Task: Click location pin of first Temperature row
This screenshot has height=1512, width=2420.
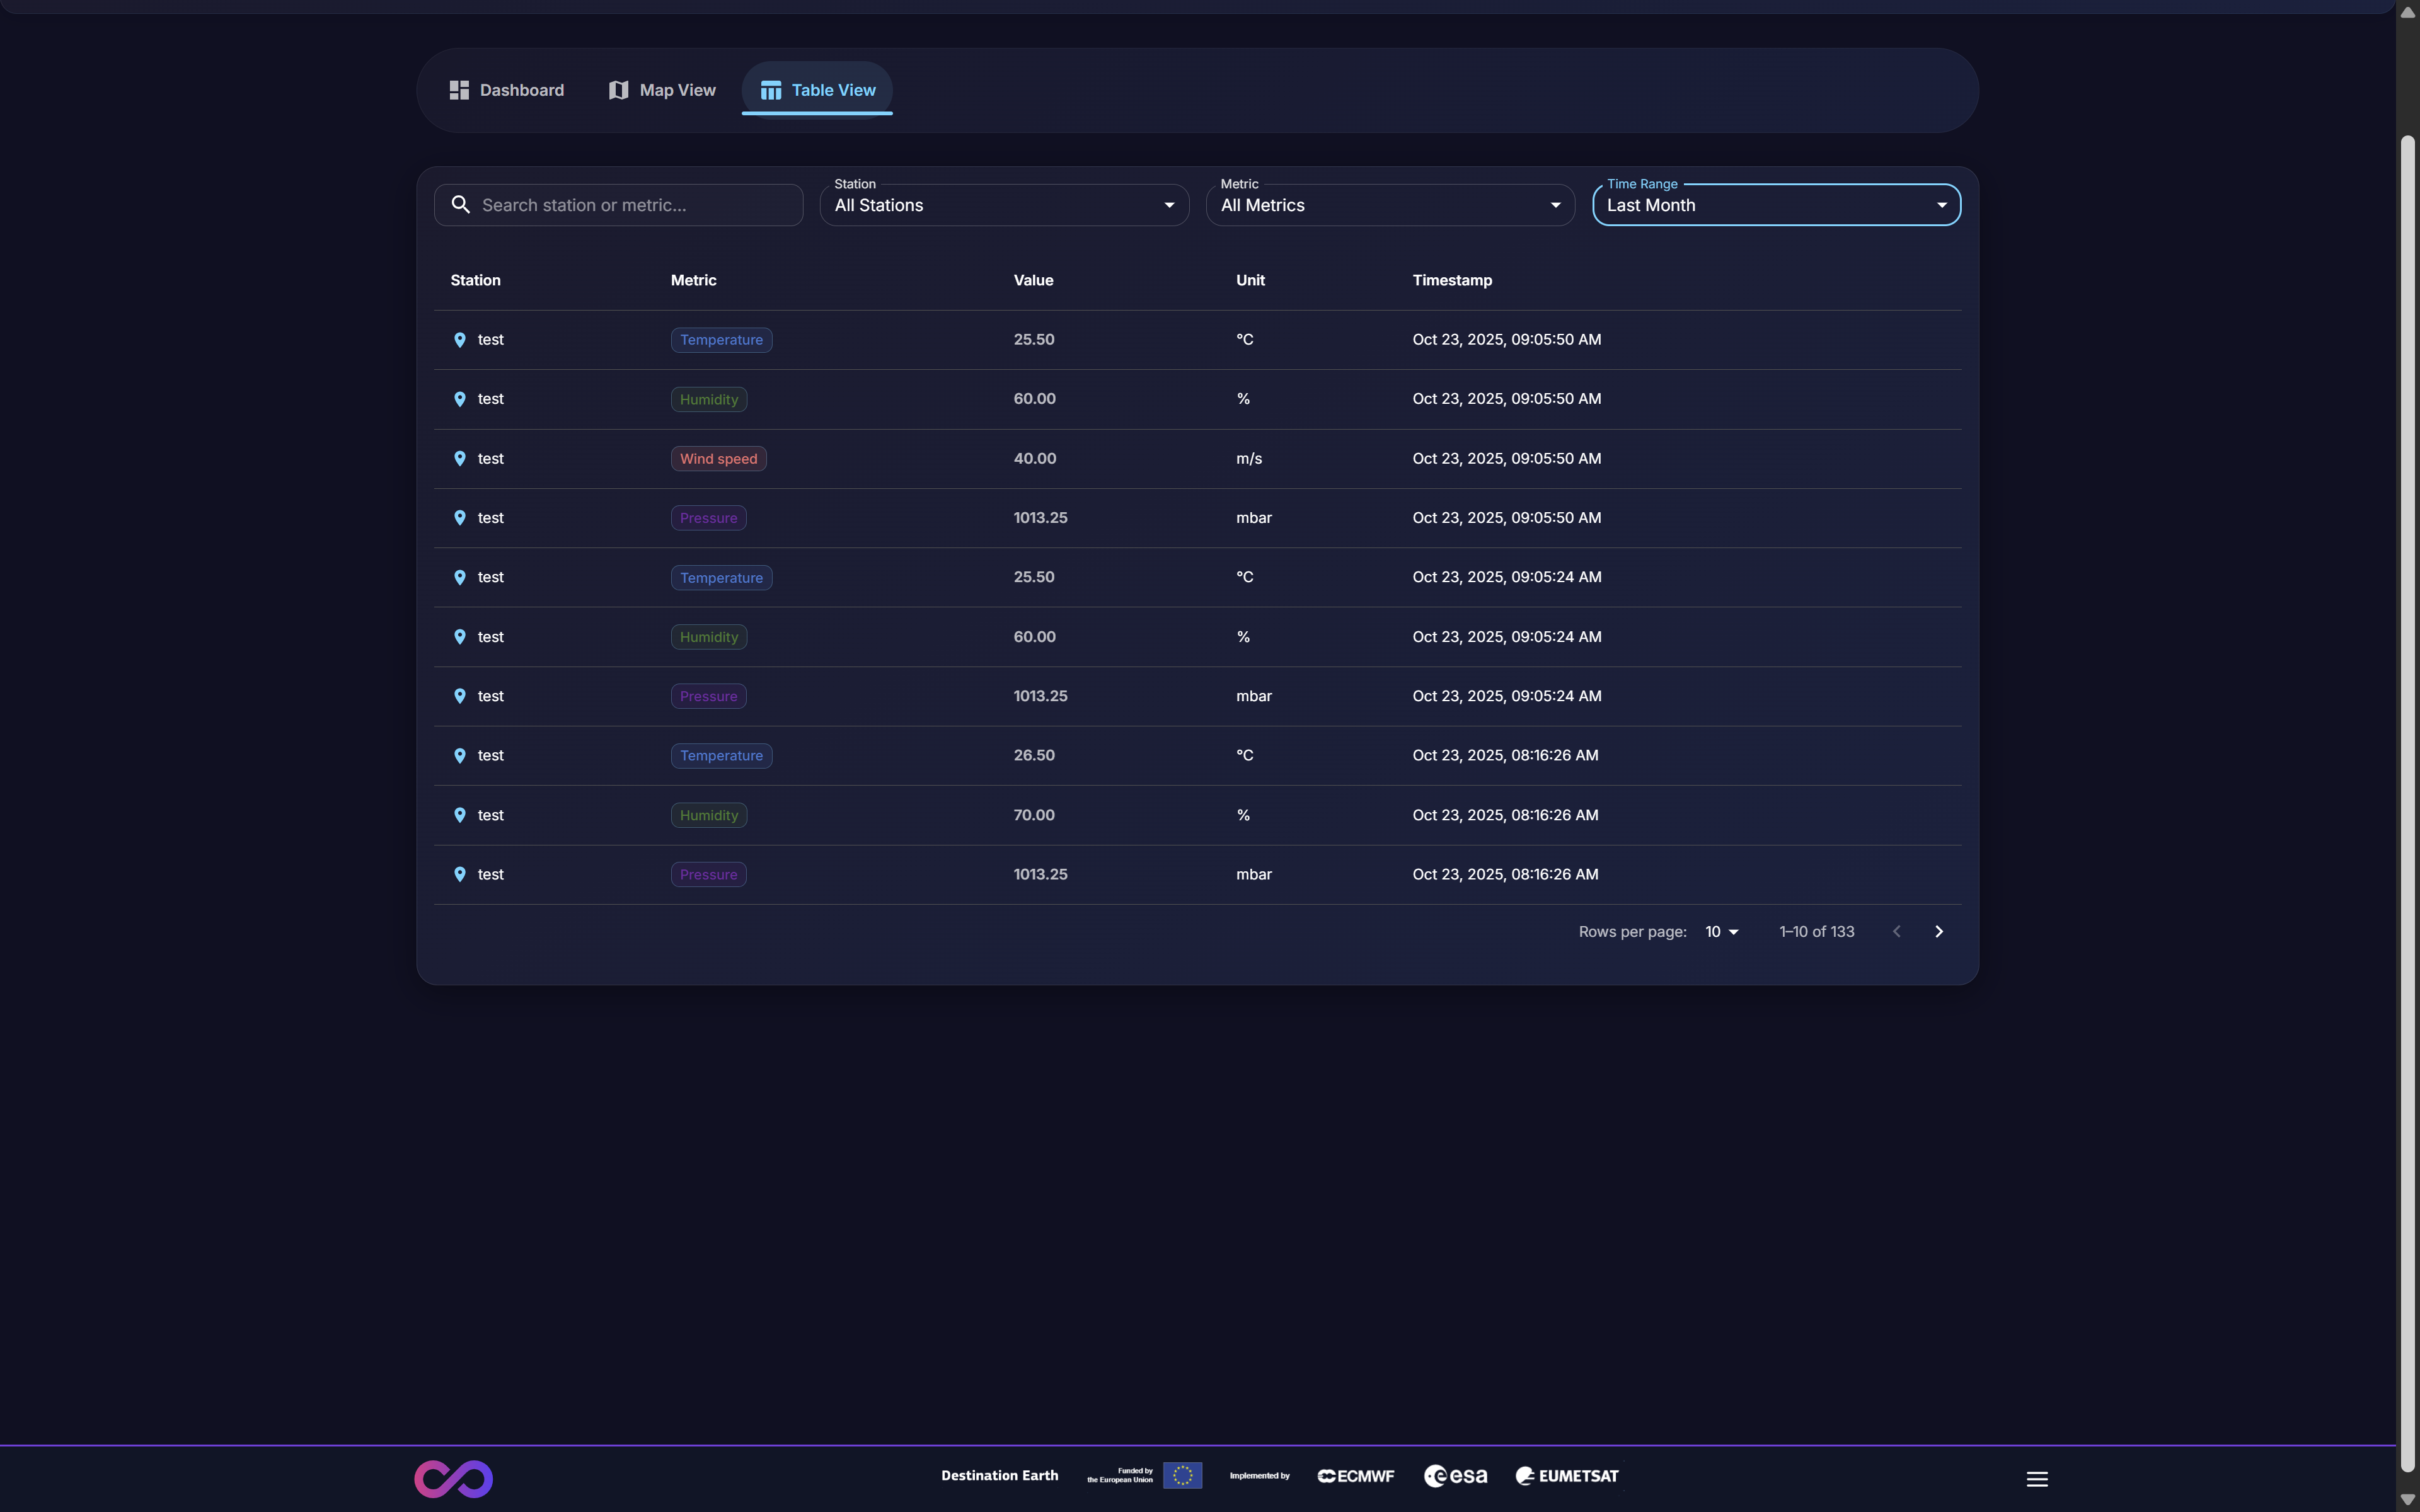Action: coord(460,340)
